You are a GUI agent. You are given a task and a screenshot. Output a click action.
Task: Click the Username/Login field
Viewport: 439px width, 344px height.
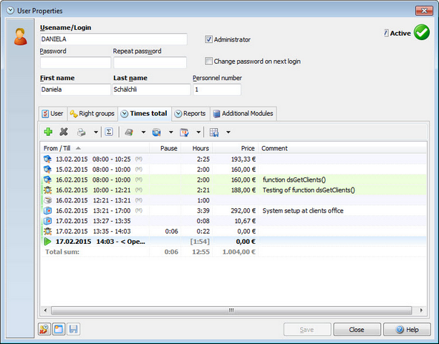click(x=114, y=39)
